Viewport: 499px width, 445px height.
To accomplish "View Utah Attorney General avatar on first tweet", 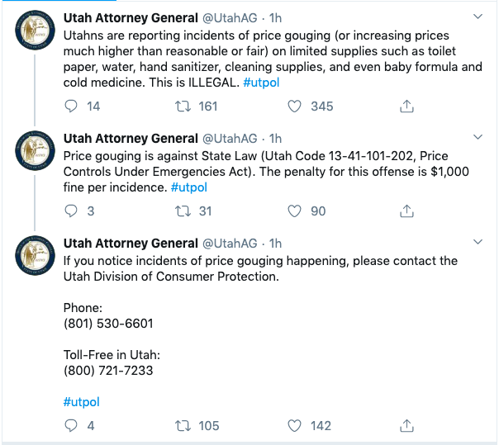I will click(x=34, y=34).
